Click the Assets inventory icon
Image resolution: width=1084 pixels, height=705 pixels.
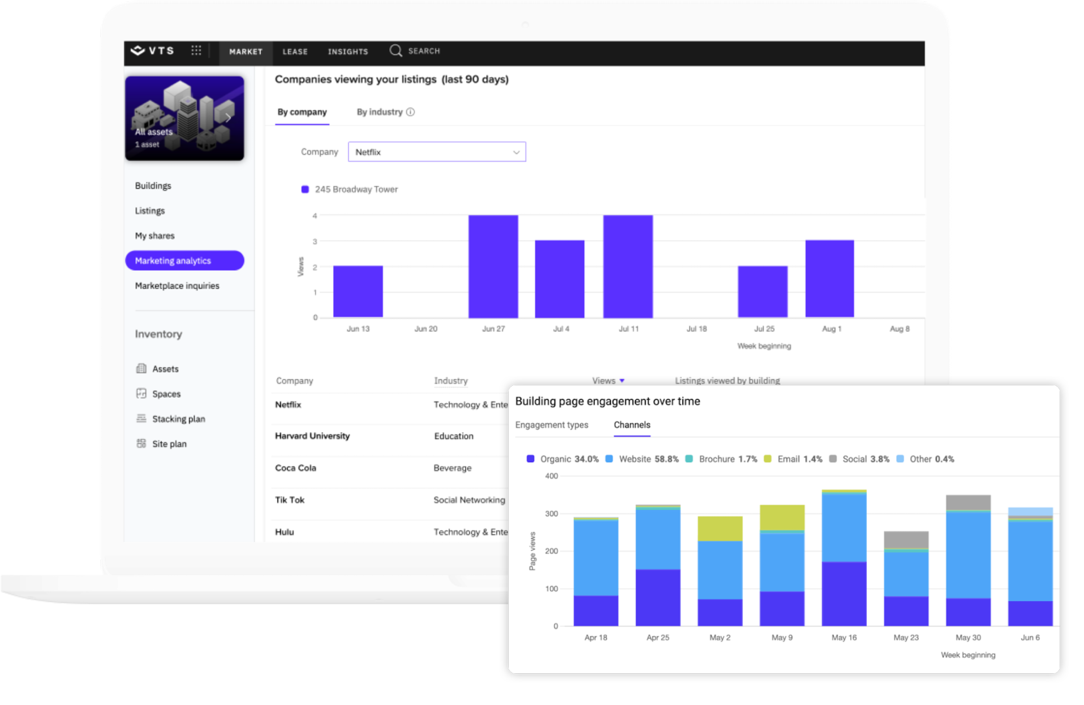coord(141,368)
